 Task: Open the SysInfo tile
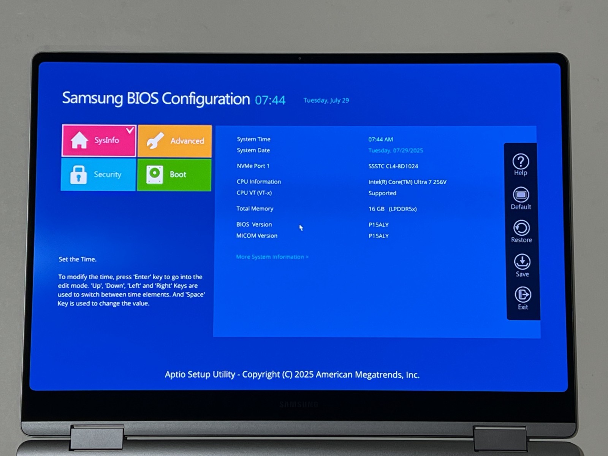[99, 140]
